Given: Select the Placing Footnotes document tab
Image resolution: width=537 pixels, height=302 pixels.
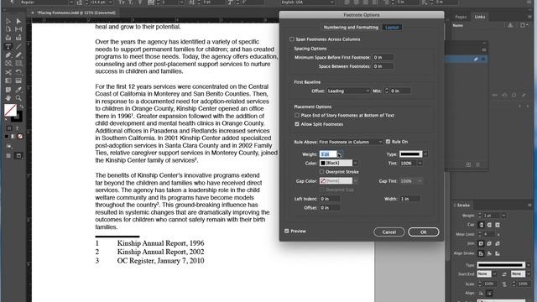Looking at the screenshot, I should (76, 13).
